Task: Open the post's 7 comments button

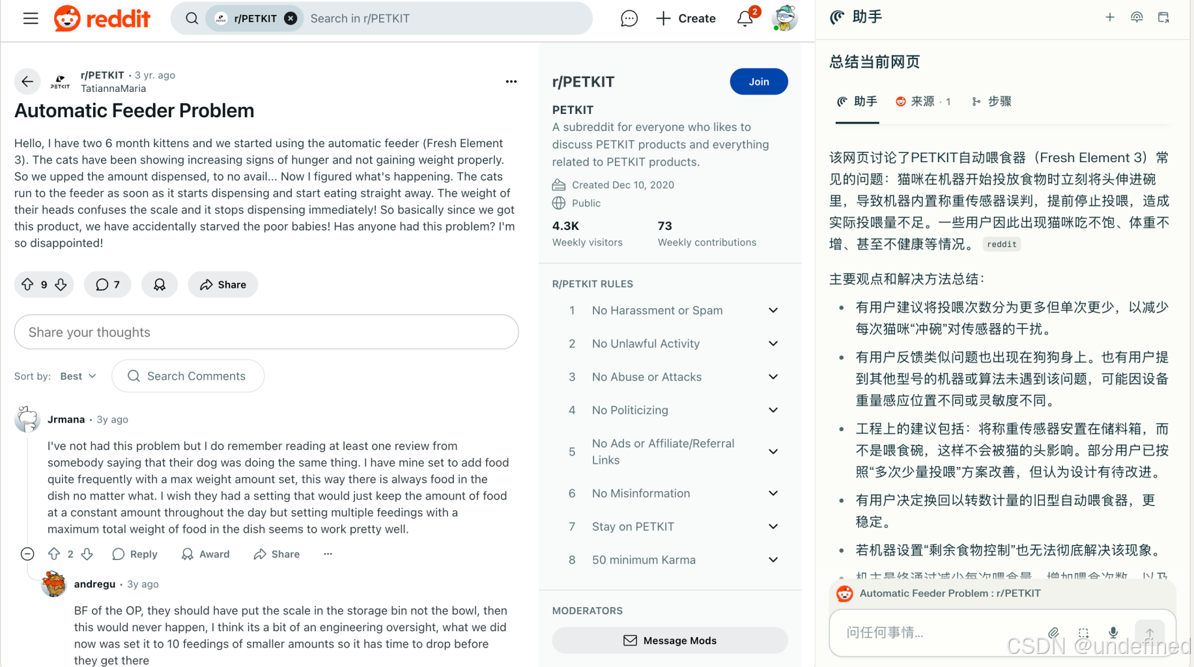Action: pos(107,285)
